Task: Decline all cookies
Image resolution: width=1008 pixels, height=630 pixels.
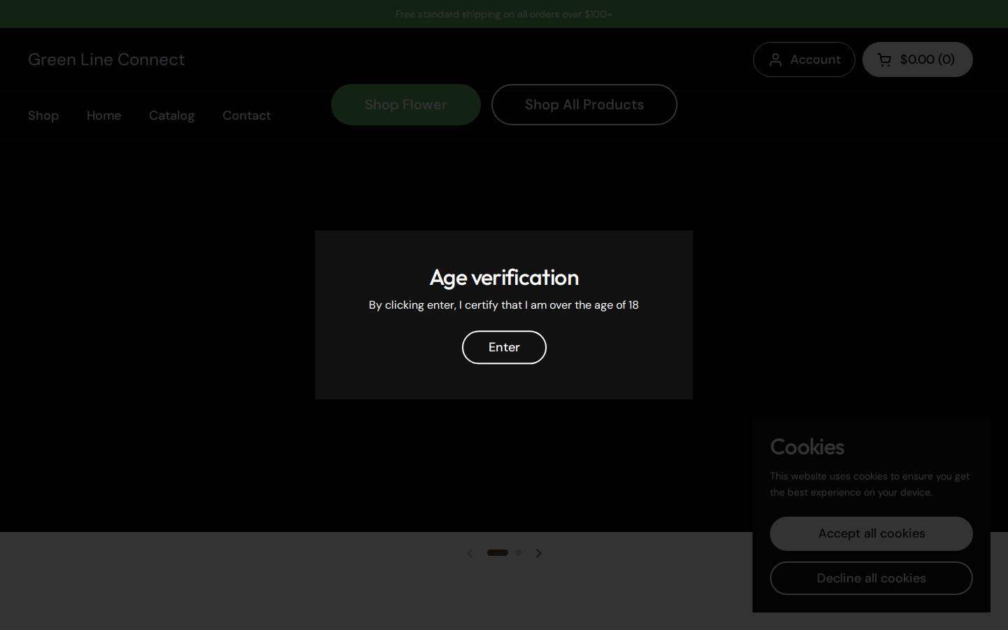Action: [x=871, y=578]
